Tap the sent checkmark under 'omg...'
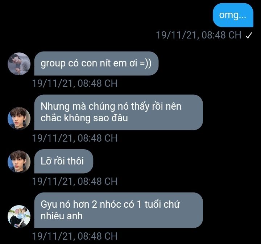 pyautogui.click(x=249, y=35)
